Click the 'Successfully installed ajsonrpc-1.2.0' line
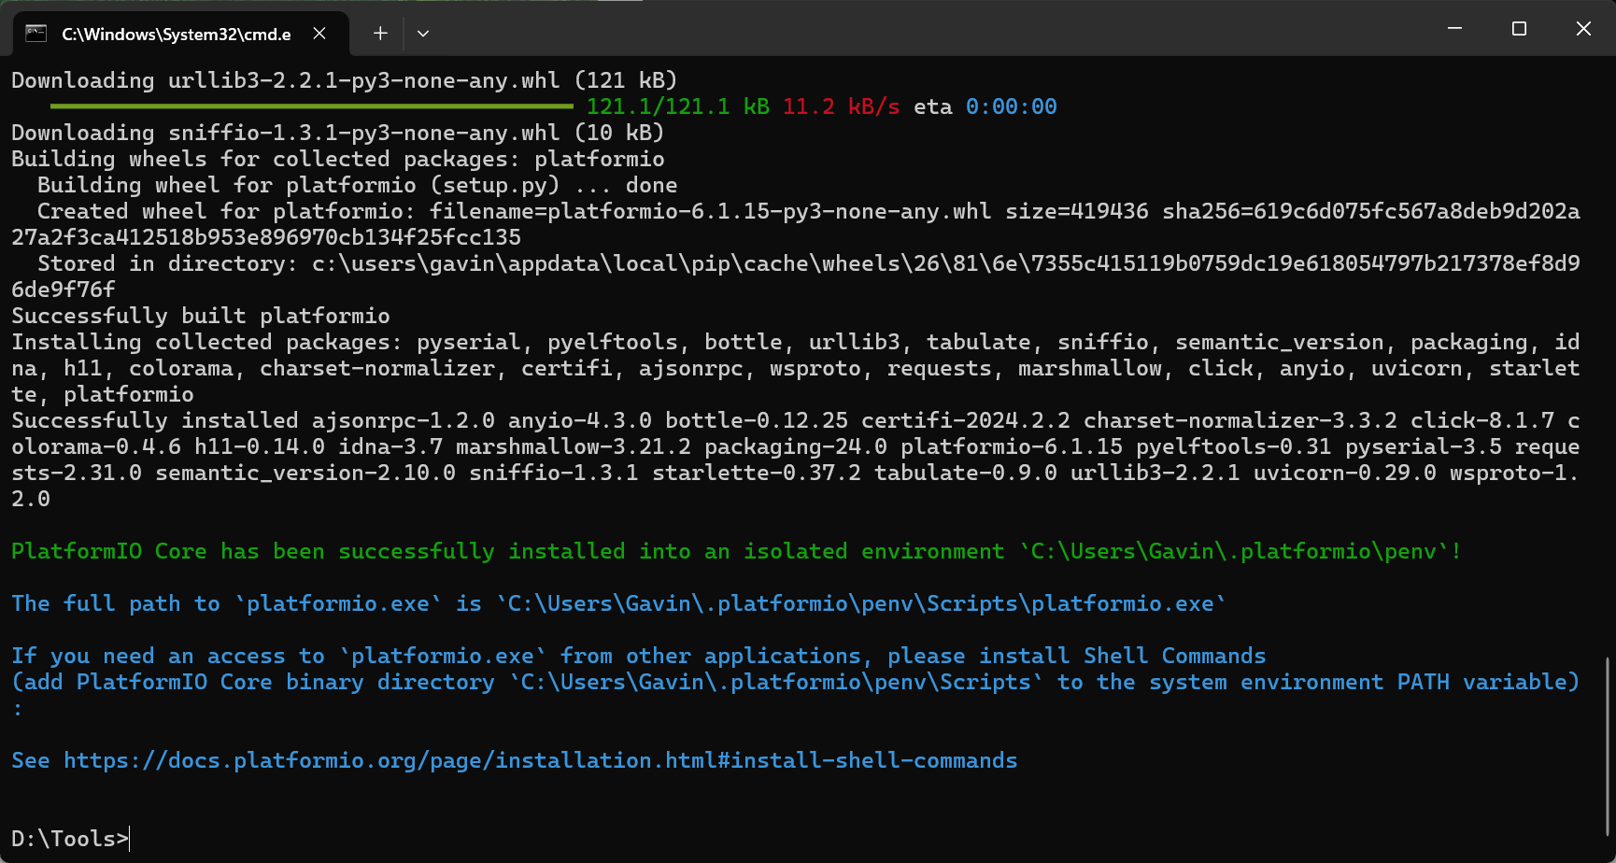Viewport: 1616px width, 863px height. click(x=796, y=460)
